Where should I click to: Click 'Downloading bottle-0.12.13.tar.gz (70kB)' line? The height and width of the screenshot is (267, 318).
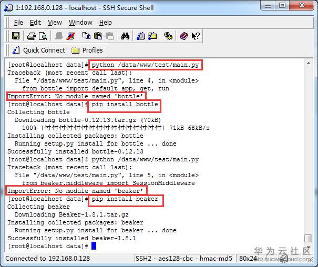(x=88, y=120)
